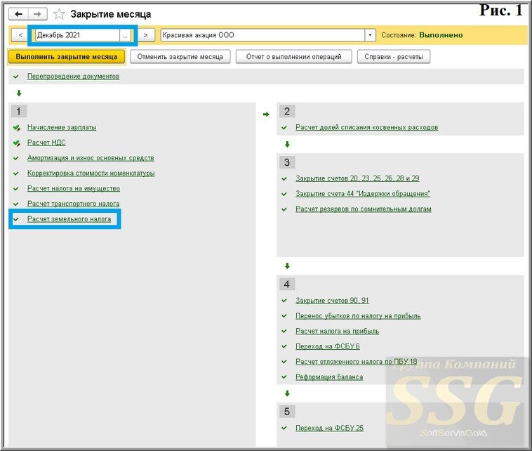Open Справки - расчеты button
The height and width of the screenshot is (451, 532).
pyautogui.click(x=394, y=57)
